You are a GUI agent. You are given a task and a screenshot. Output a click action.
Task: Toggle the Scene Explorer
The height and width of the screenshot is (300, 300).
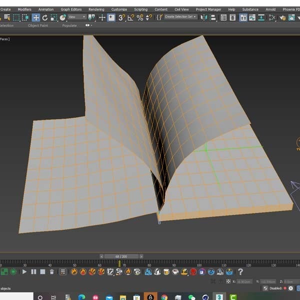223,17
